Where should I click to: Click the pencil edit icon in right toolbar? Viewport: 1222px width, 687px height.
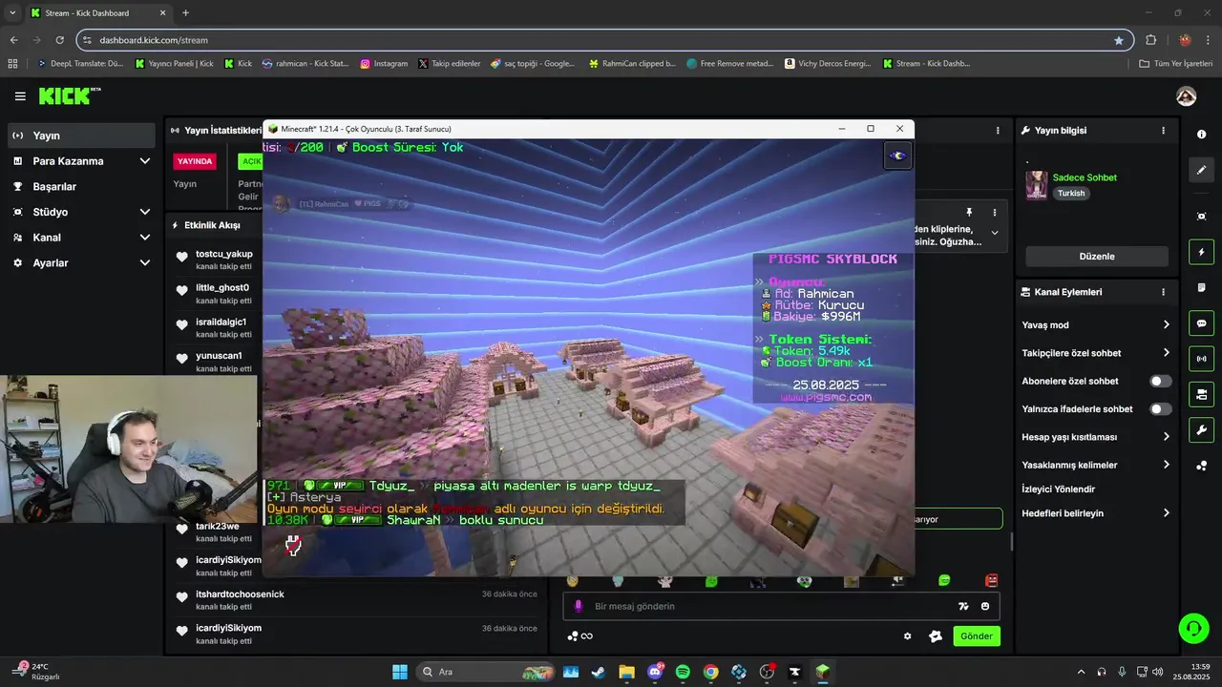click(x=1201, y=170)
